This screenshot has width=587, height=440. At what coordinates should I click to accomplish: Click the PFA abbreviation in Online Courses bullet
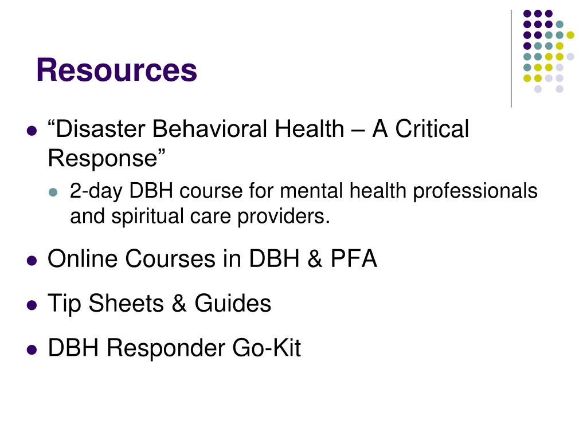click(353, 258)
